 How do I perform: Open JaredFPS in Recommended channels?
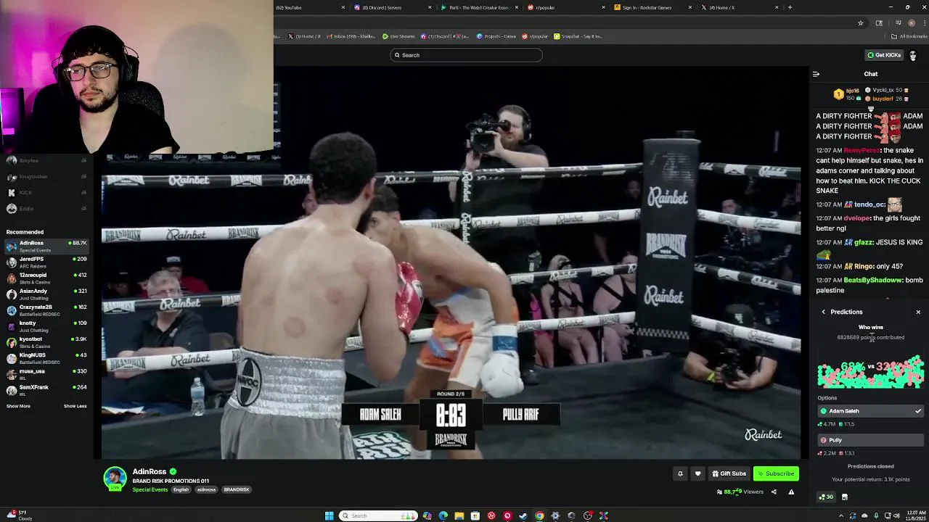click(46, 261)
